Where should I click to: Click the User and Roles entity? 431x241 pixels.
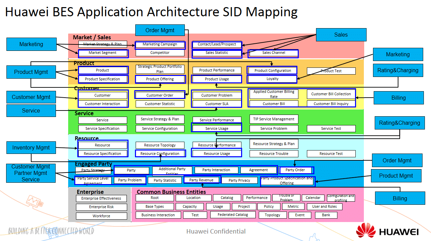tap(325, 206)
